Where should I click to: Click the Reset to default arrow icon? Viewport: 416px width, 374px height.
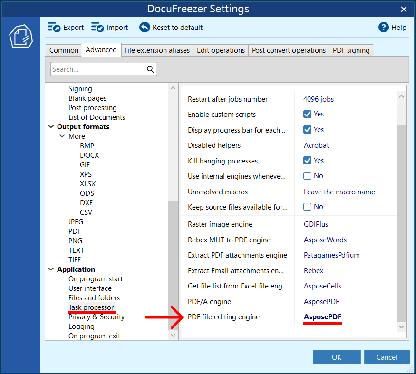click(x=145, y=27)
